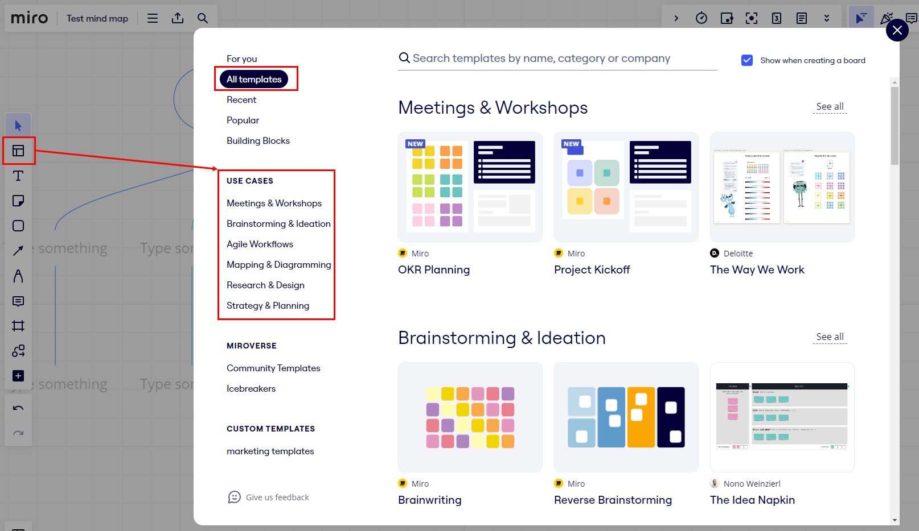919x531 pixels.
Task: Start Voting from top bar icon
Action: click(727, 18)
